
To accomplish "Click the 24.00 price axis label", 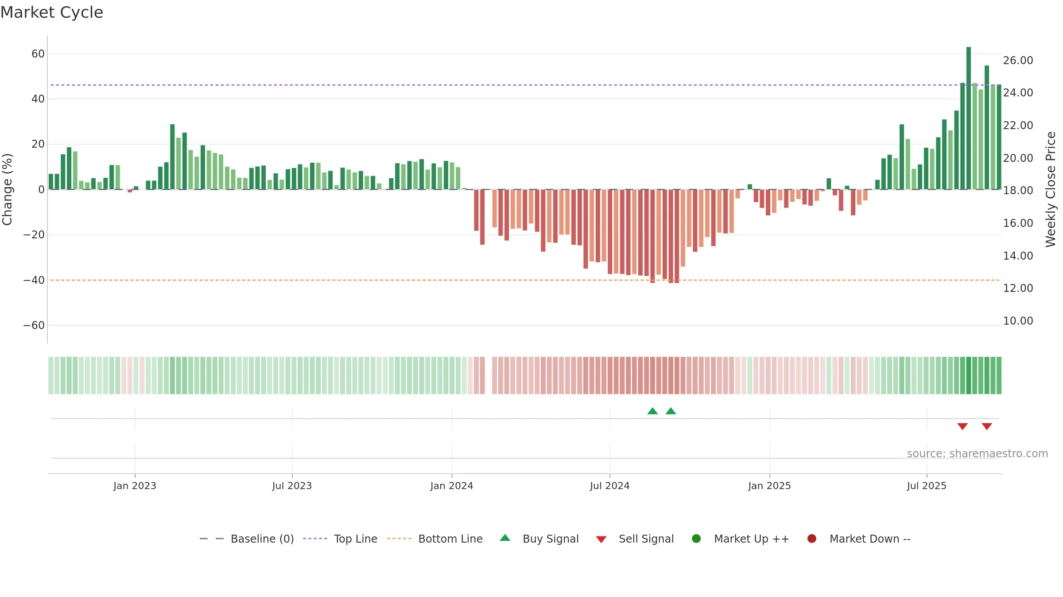I will [1018, 92].
